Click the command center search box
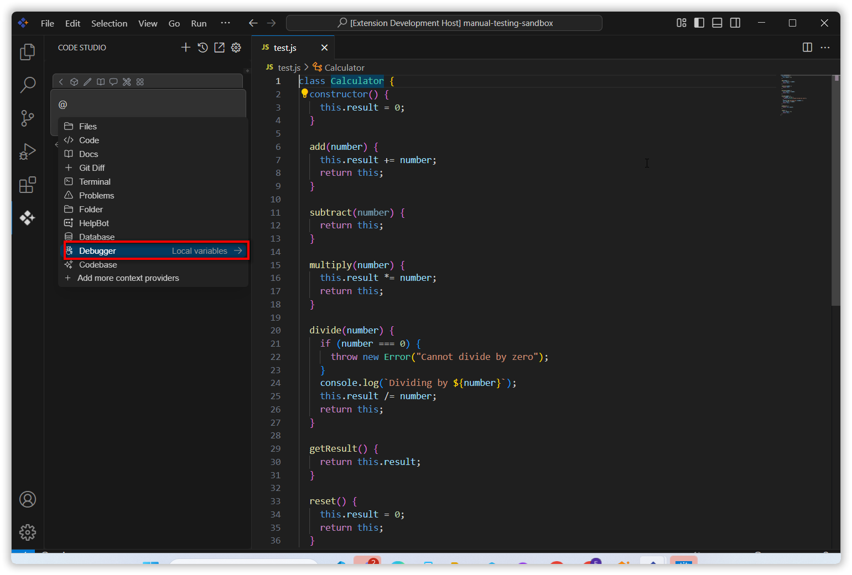852x575 pixels. tap(444, 23)
